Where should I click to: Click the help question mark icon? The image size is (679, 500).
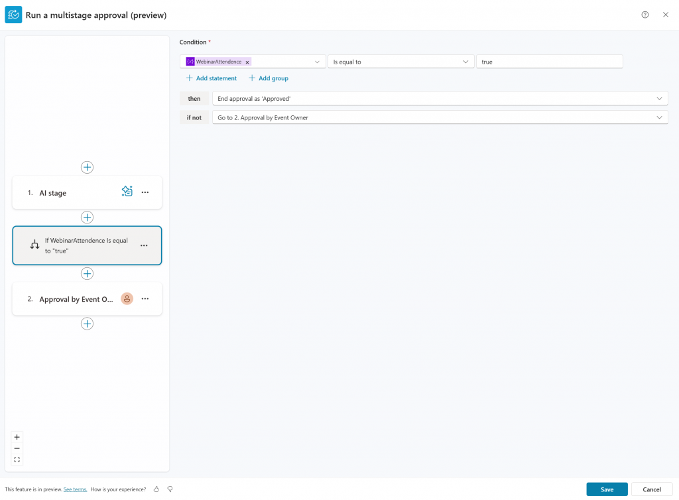point(645,15)
